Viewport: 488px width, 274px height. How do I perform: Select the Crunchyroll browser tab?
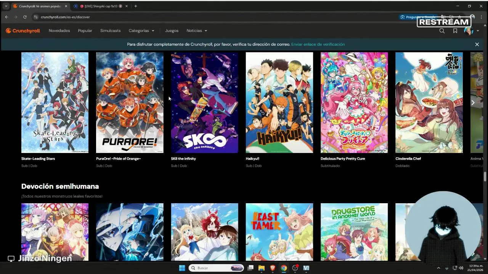[x=40, y=6]
